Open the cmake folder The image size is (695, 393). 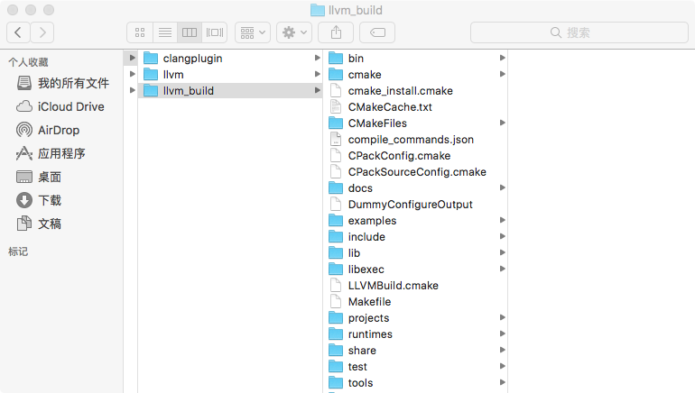(x=415, y=74)
